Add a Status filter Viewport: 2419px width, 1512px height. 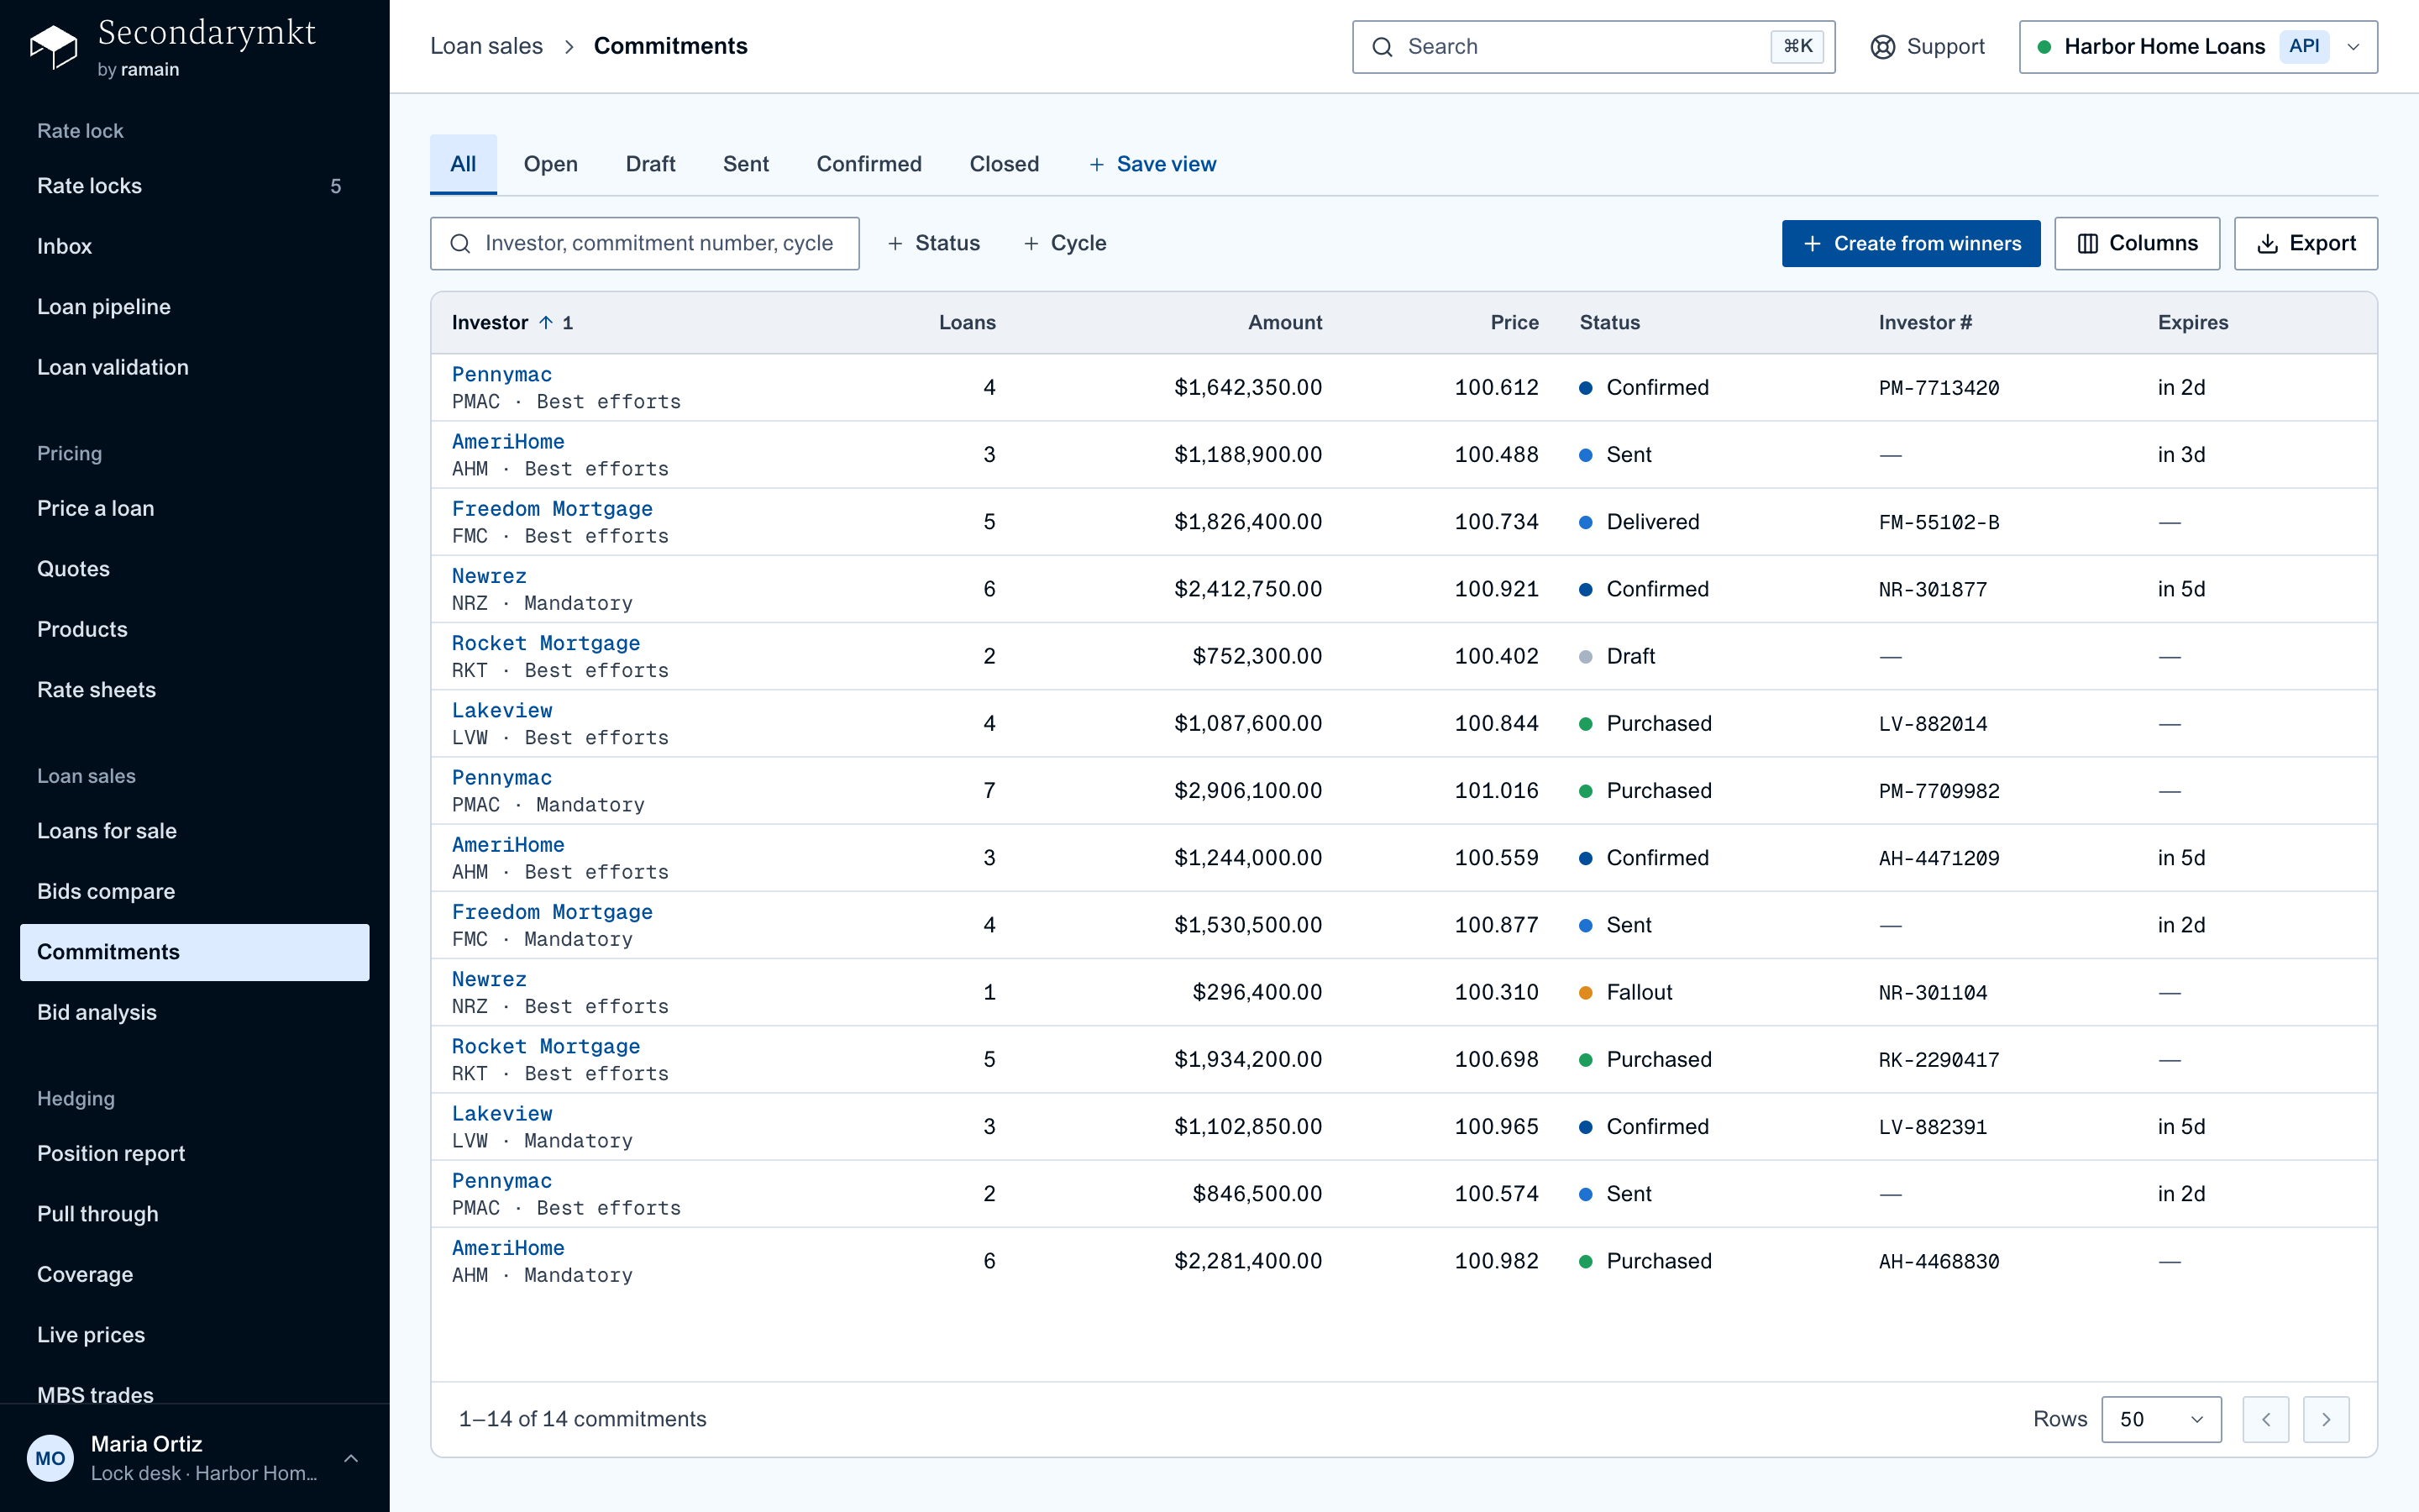(934, 243)
